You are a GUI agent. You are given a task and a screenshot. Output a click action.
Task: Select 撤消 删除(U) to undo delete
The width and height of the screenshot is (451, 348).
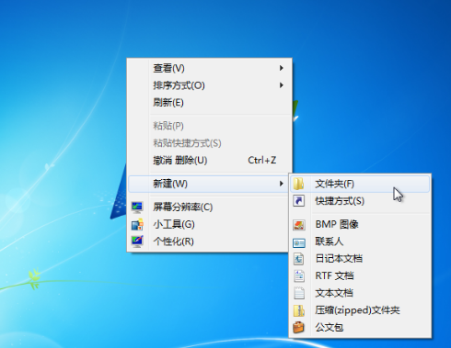coord(209,160)
